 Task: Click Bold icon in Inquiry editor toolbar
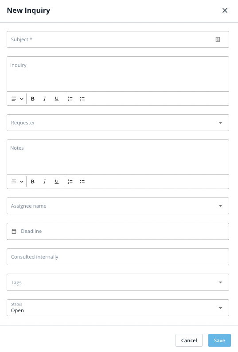click(33, 99)
